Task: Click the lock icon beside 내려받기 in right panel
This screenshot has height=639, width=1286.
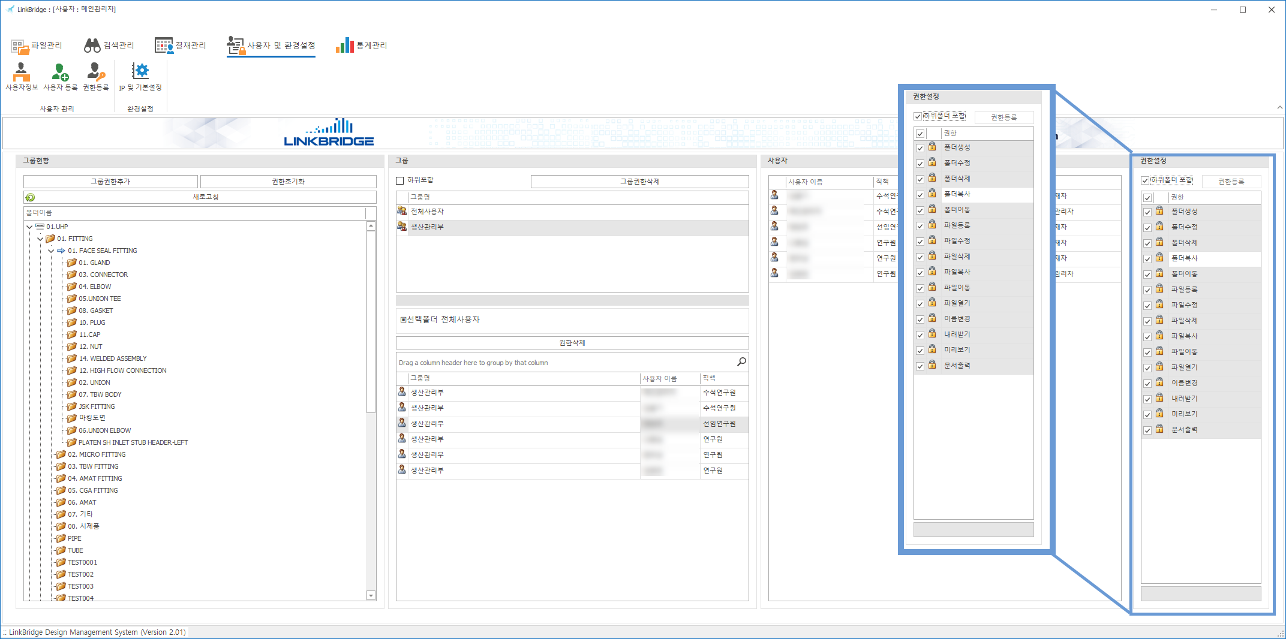Action: (1159, 398)
